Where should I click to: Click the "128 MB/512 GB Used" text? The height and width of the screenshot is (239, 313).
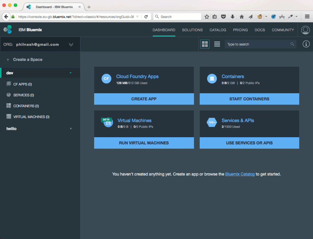[132, 83]
